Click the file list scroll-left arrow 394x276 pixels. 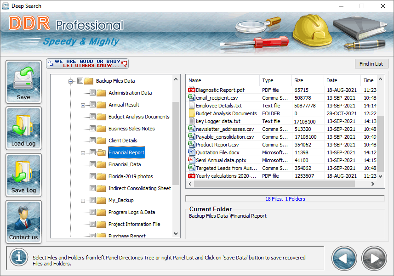[190, 184]
